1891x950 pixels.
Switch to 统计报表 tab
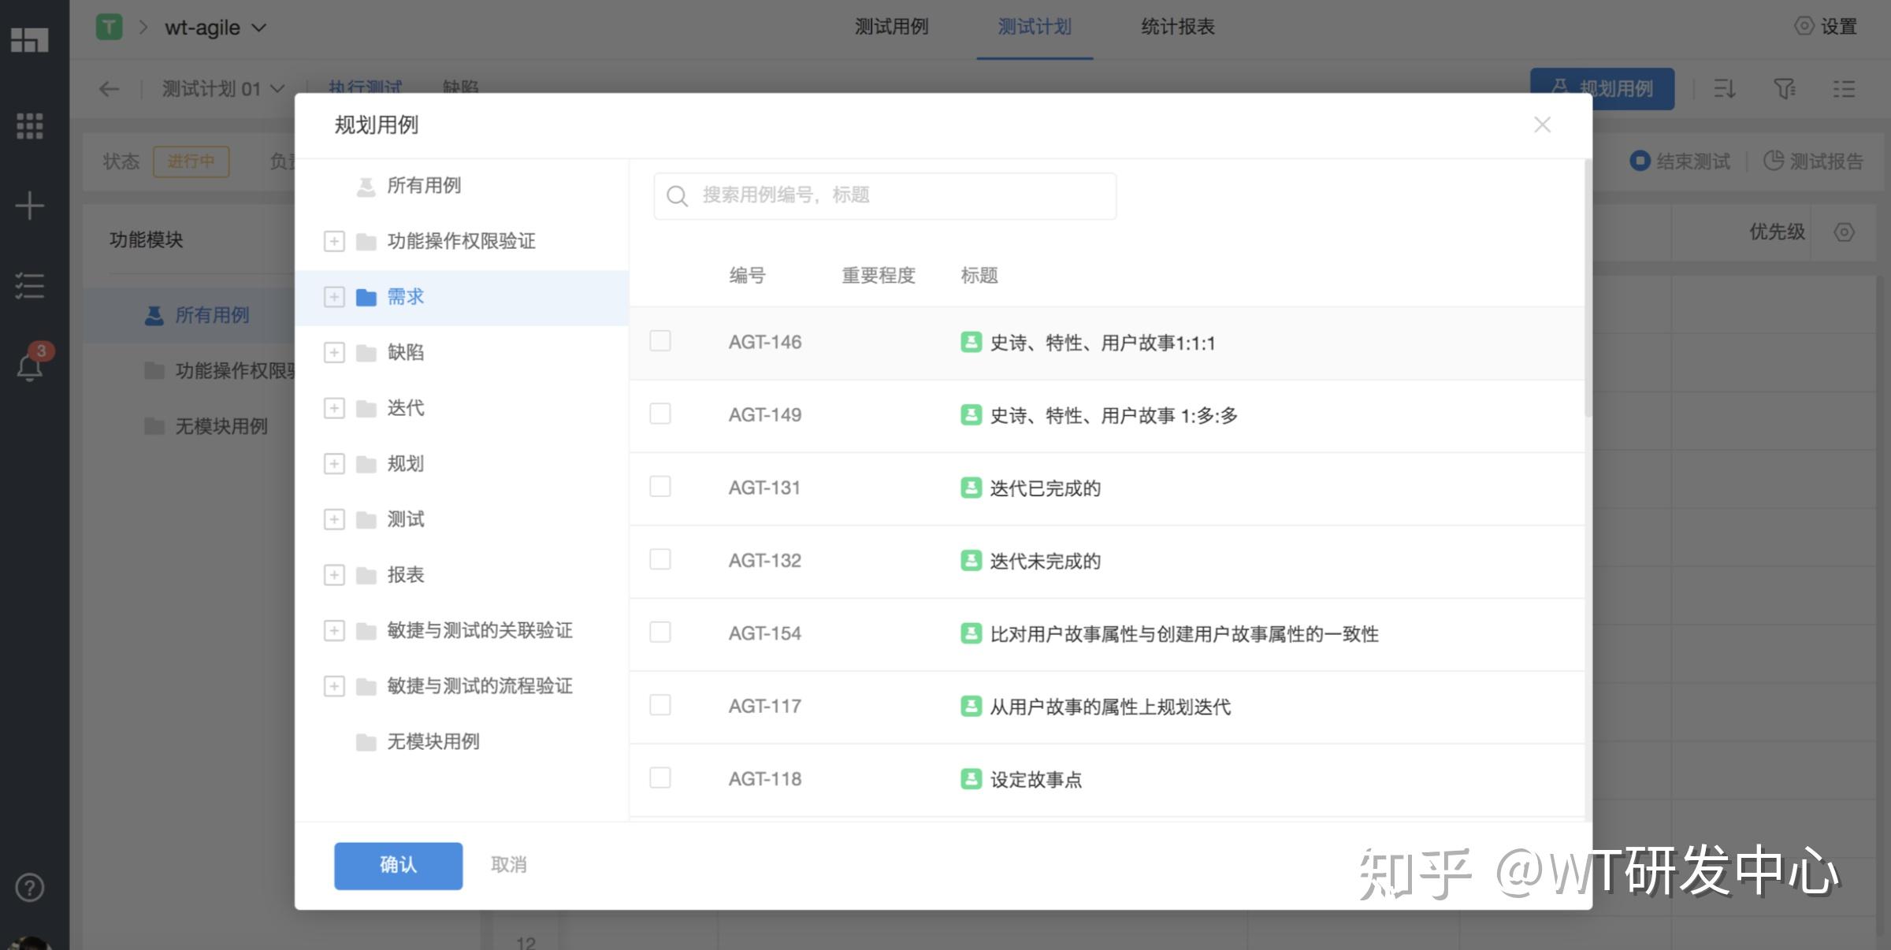click(x=1178, y=27)
